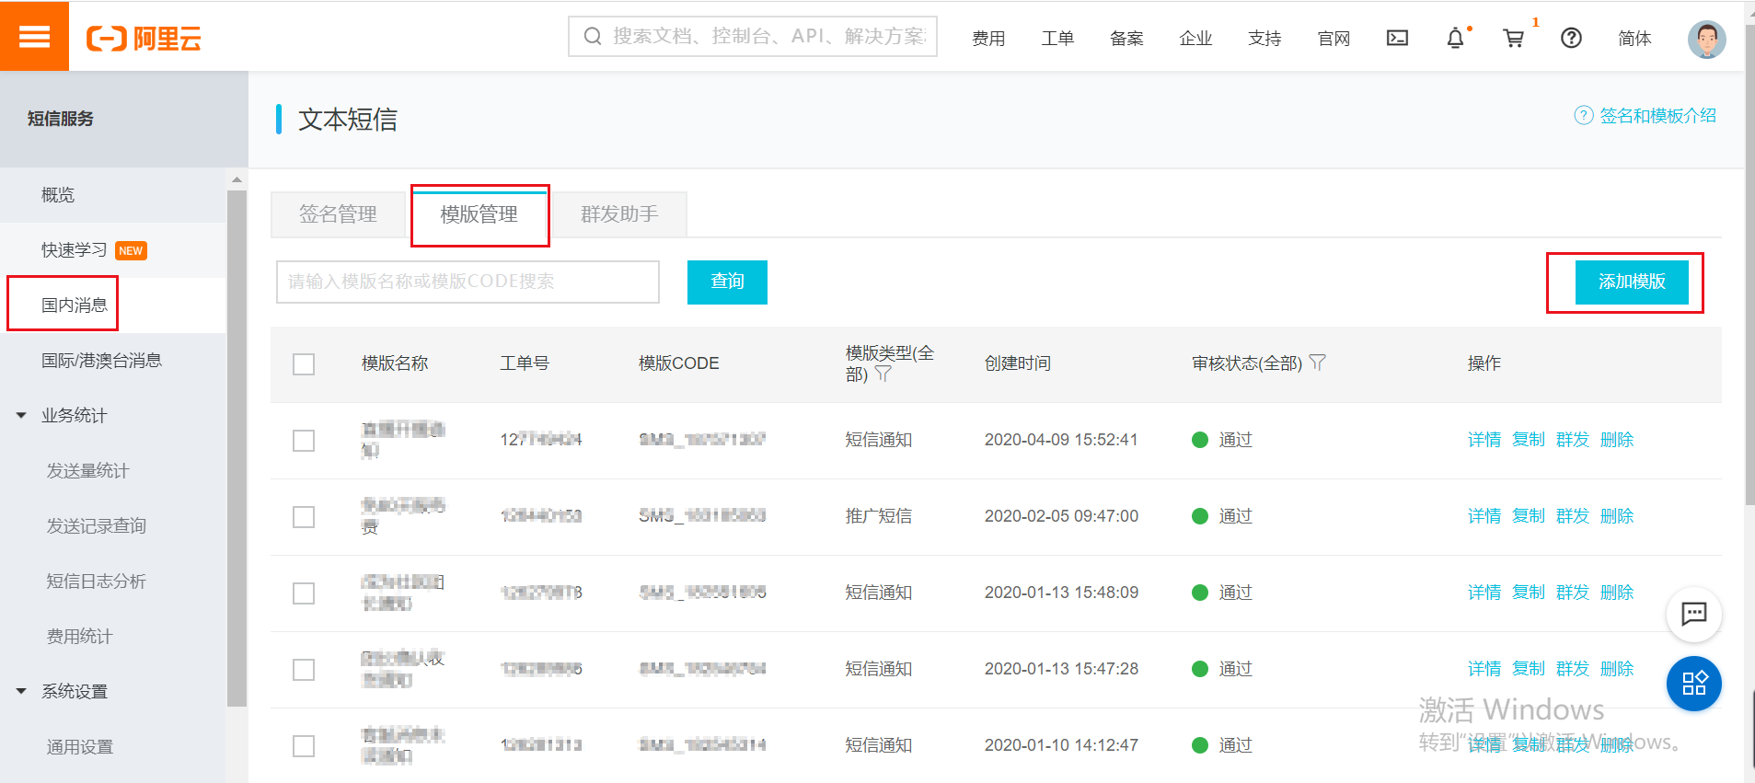
Task: Open the 签名和模板介绍 link
Action: point(1656,116)
